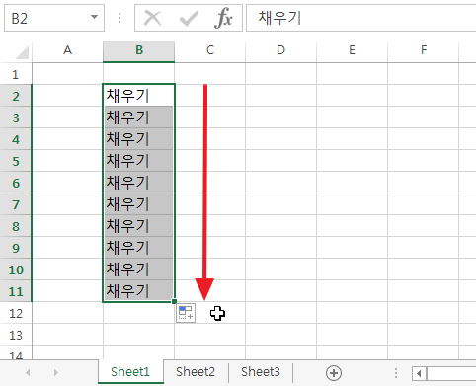Image resolution: width=476 pixels, height=386 pixels.
Task: Click the Enter checkmark icon in formula bar
Action: pyautogui.click(x=189, y=18)
